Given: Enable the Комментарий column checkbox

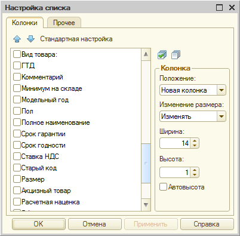Looking at the screenshot, I should pos(17,77).
